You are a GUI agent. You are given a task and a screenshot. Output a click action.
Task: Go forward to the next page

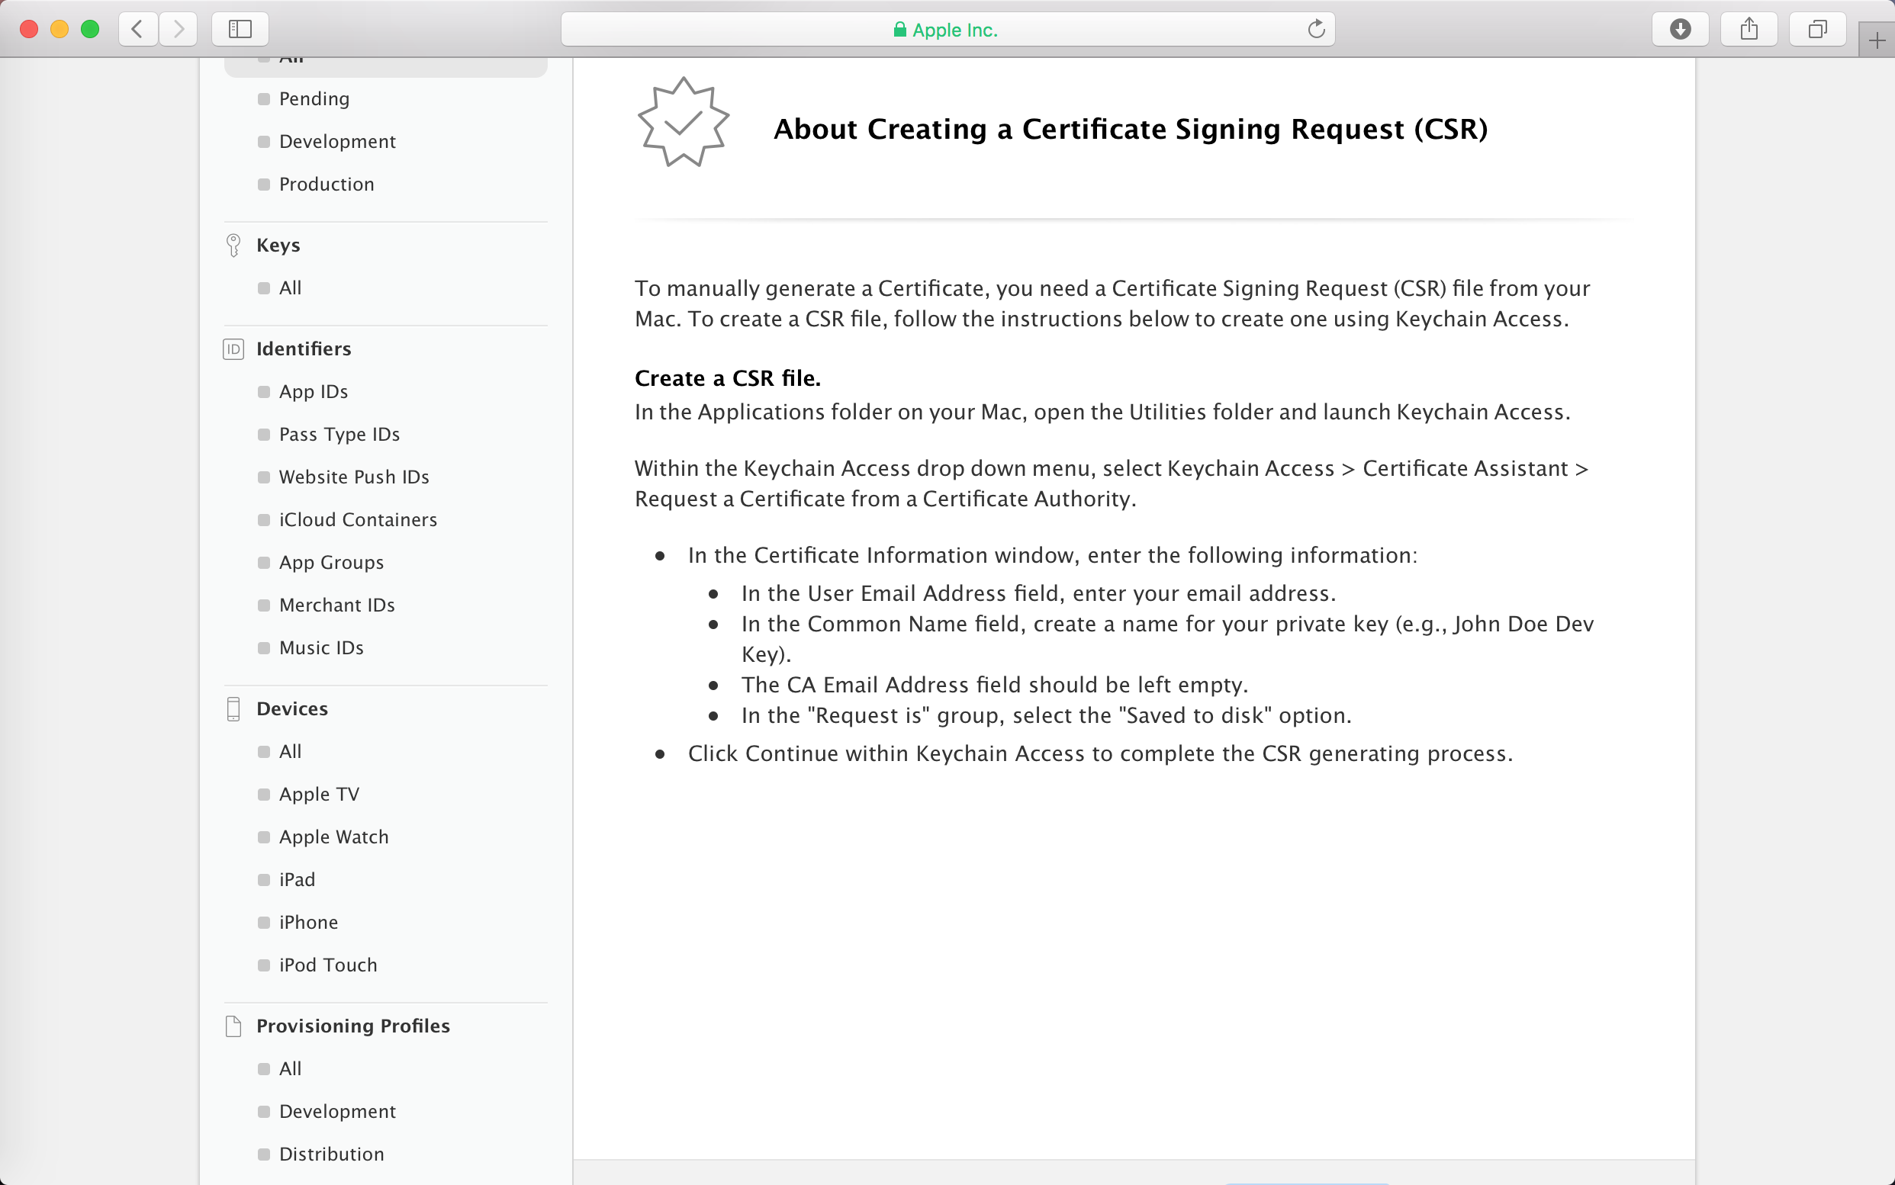178,30
